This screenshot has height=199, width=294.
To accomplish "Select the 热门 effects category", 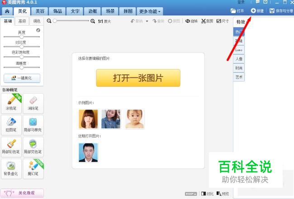I will click(x=239, y=32).
